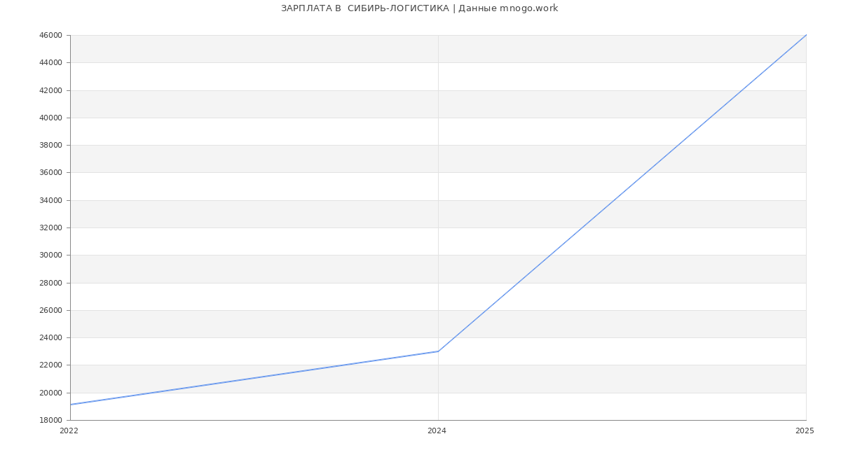Click the 32000 y-axis label
Image resolution: width=841 pixels, height=455 pixels.
[50, 227]
